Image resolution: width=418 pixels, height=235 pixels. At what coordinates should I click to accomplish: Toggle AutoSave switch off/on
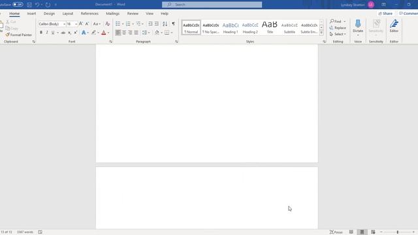click(x=18, y=5)
